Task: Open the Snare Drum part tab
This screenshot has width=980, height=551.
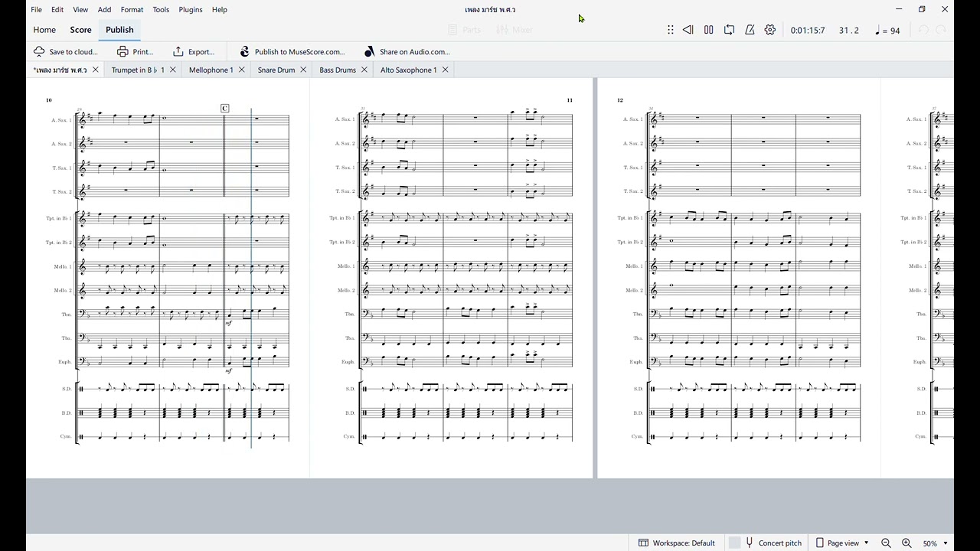Action: [276, 70]
